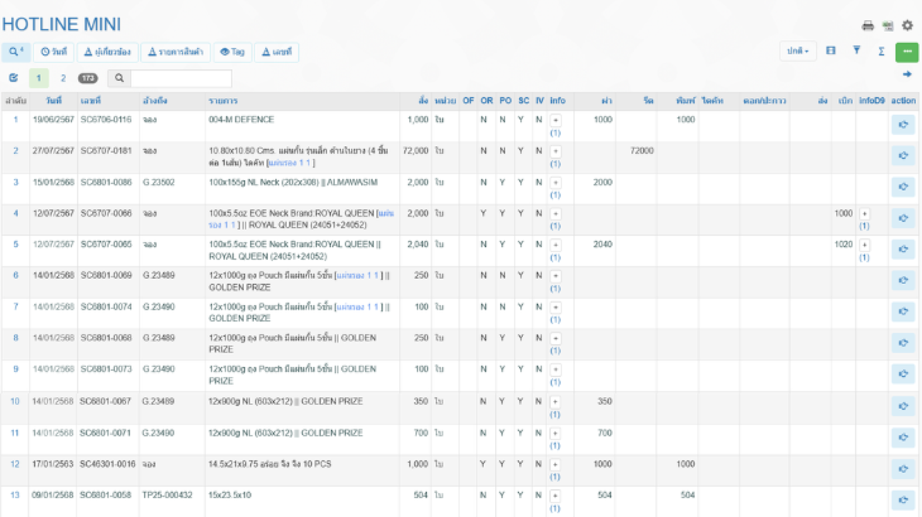
Task: Click the blue right arrow icon
Action: pyautogui.click(x=907, y=74)
